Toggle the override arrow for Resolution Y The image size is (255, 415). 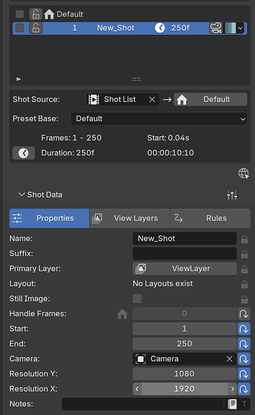[x=244, y=373]
